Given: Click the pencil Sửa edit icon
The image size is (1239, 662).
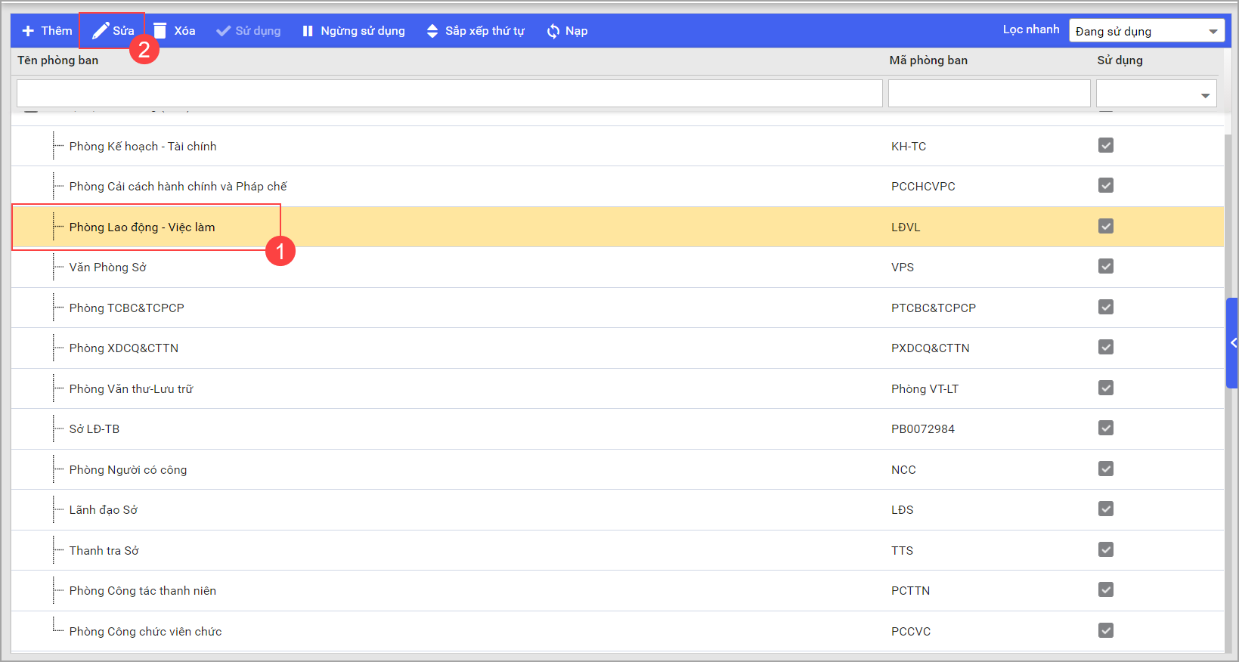Looking at the screenshot, I should (101, 30).
